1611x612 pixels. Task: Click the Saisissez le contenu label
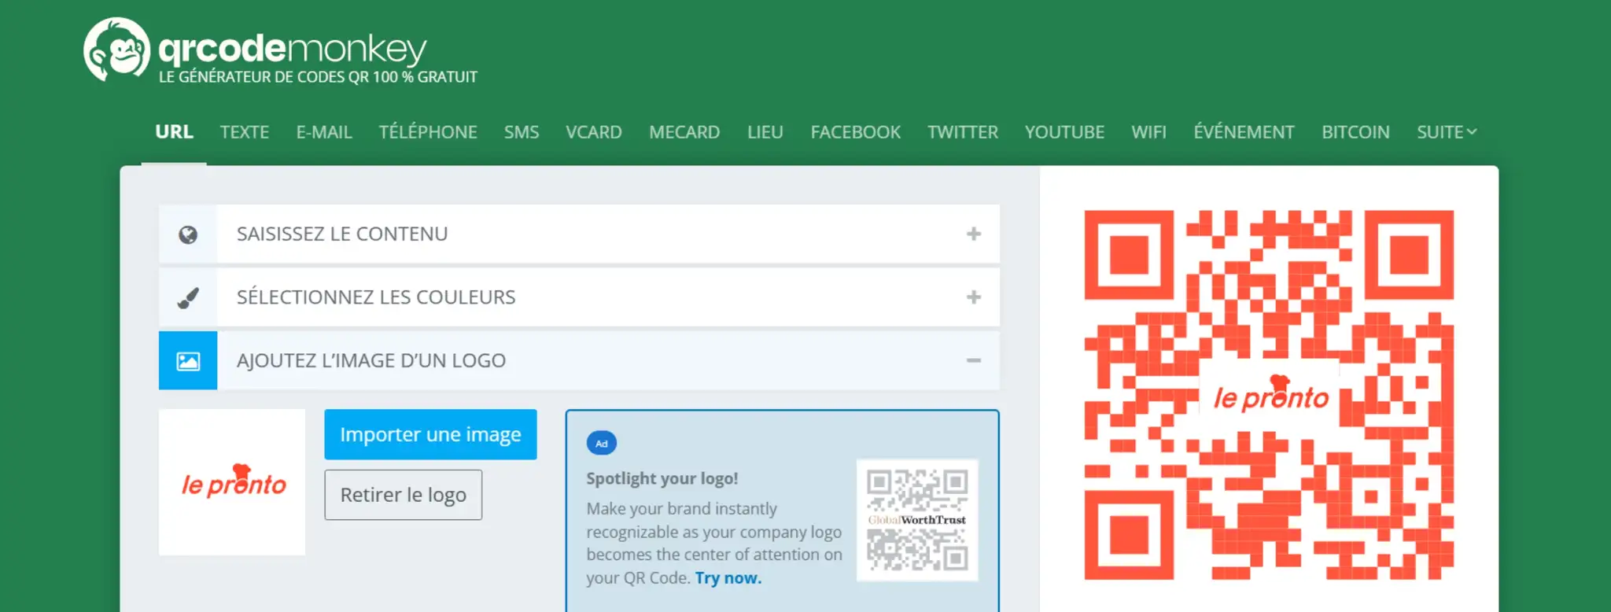click(342, 234)
